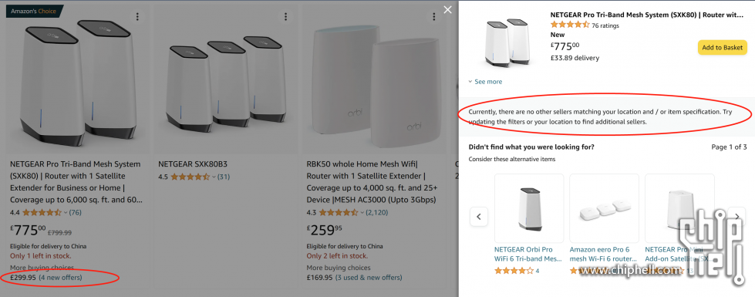This screenshot has width=755, height=297.
Task: Expand rating dropdown chevron for NETGEAR Pro Tri-Band
Action: coord(66,212)
